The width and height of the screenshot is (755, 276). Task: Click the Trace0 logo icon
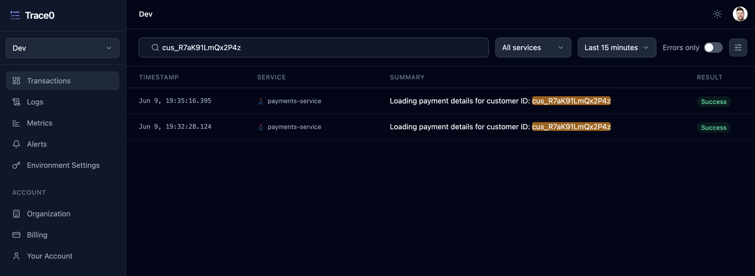tap(15, 15)
